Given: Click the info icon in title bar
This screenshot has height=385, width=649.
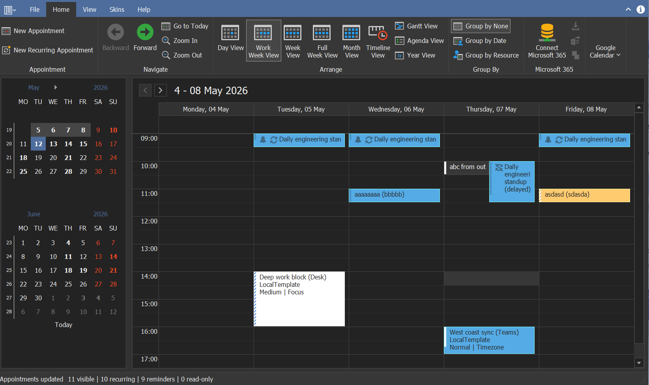Looking at the screenshot, I should click(x=640, y=9).
